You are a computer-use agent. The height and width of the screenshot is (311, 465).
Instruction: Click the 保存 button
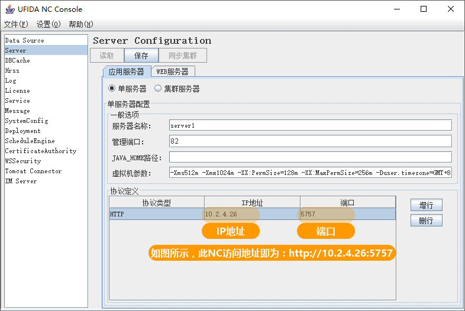[x=141, y=56]
